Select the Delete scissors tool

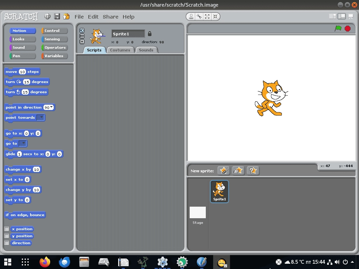(199, 16)
